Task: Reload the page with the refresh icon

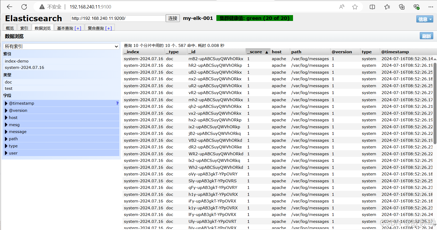Action: [24, 7]
